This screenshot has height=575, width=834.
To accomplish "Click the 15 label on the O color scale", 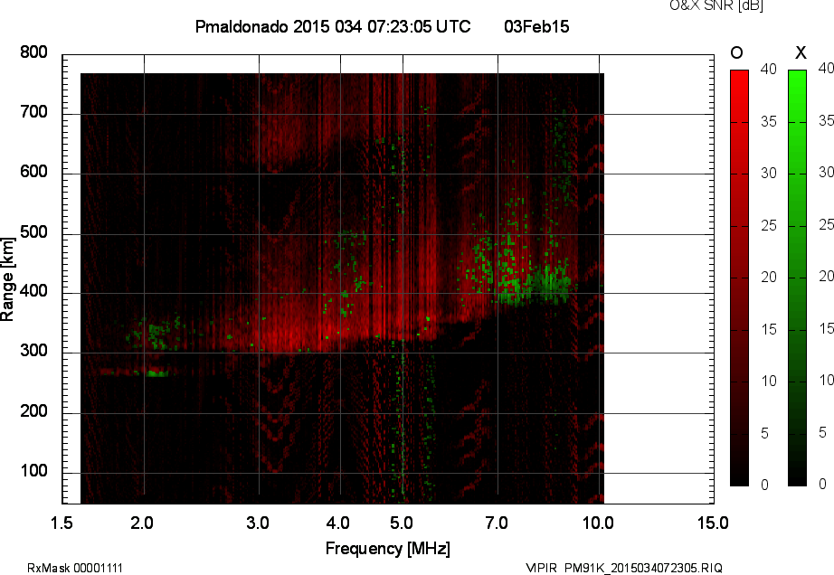I will pyautogui.click(x=769, y=329).
